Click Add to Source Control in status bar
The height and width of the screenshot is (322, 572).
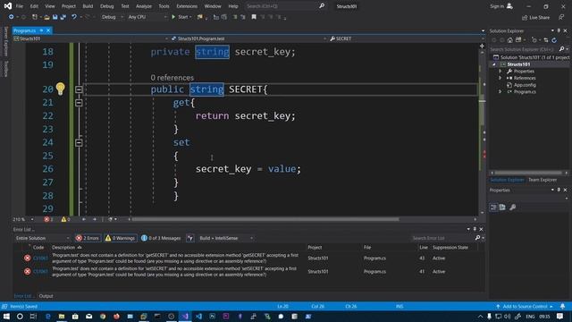tap(525, 306)
